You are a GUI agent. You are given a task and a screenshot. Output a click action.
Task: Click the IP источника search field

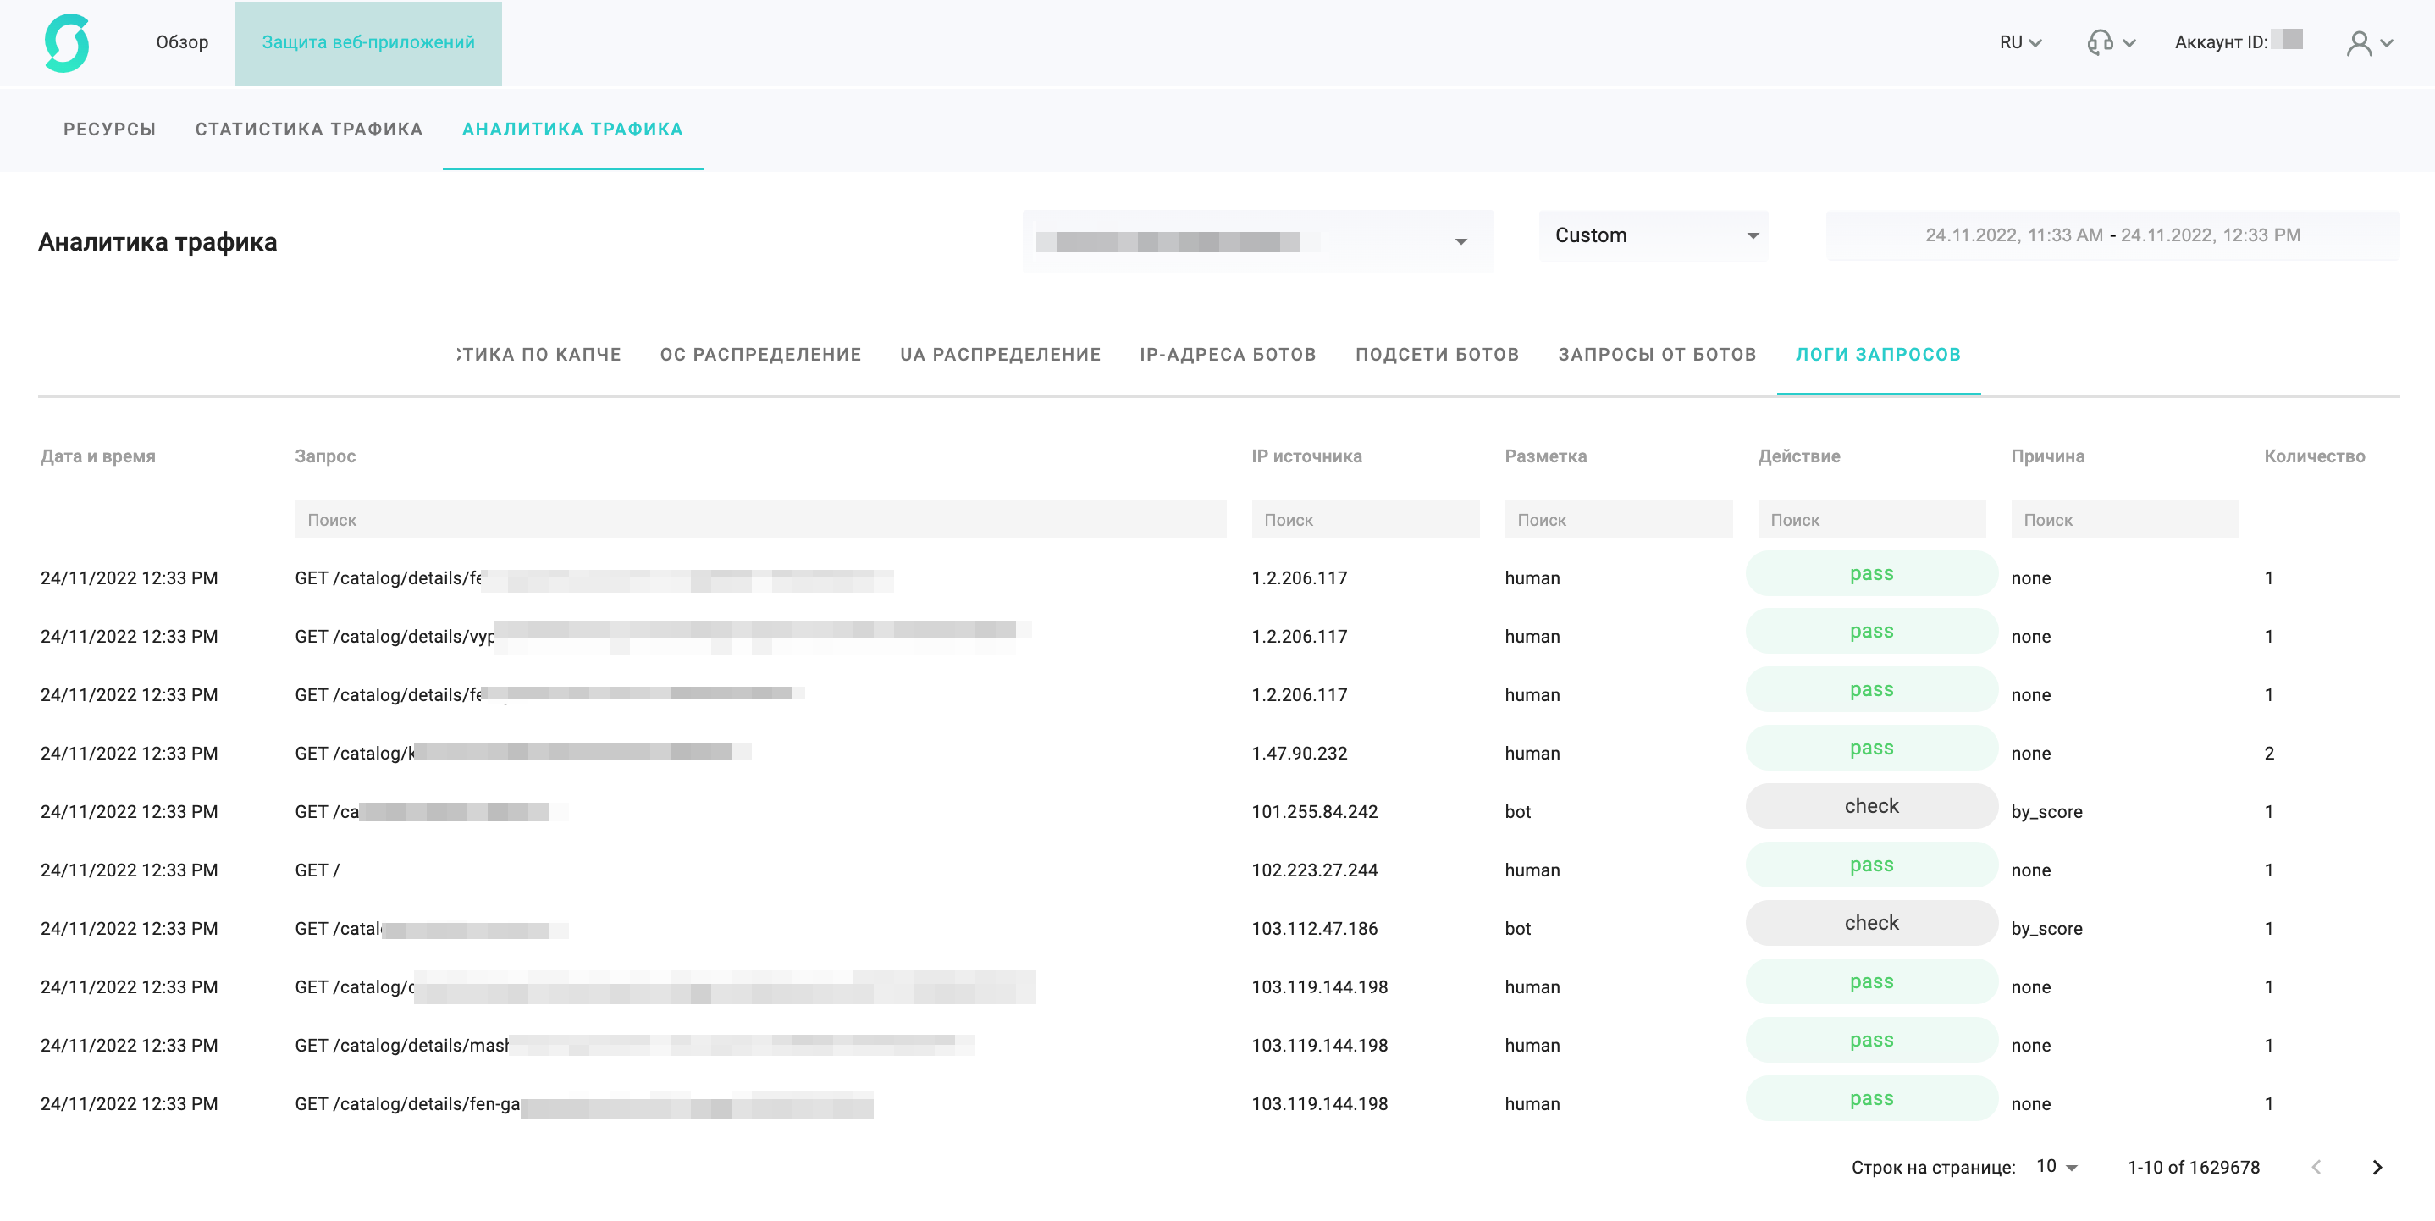pos(1365,520)
